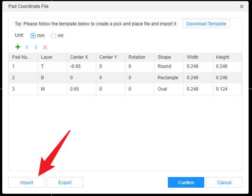Click the red delete row X icon

click(x=45, y=47)
